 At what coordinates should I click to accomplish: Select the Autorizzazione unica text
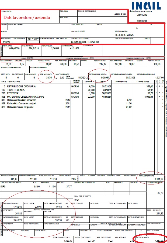pos(141,12)
